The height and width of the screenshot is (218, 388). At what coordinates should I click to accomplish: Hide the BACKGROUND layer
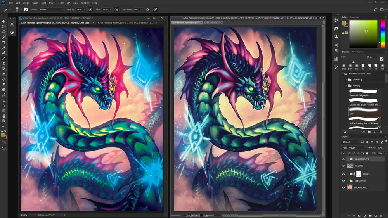tap(343, 188)
